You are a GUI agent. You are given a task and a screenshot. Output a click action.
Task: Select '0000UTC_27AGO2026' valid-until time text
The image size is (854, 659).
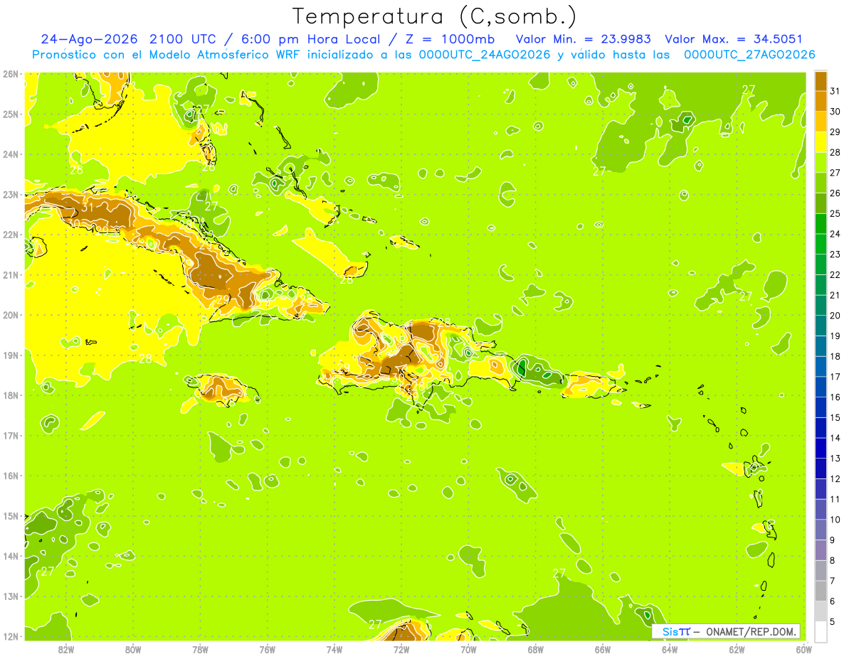pos(749,55)
